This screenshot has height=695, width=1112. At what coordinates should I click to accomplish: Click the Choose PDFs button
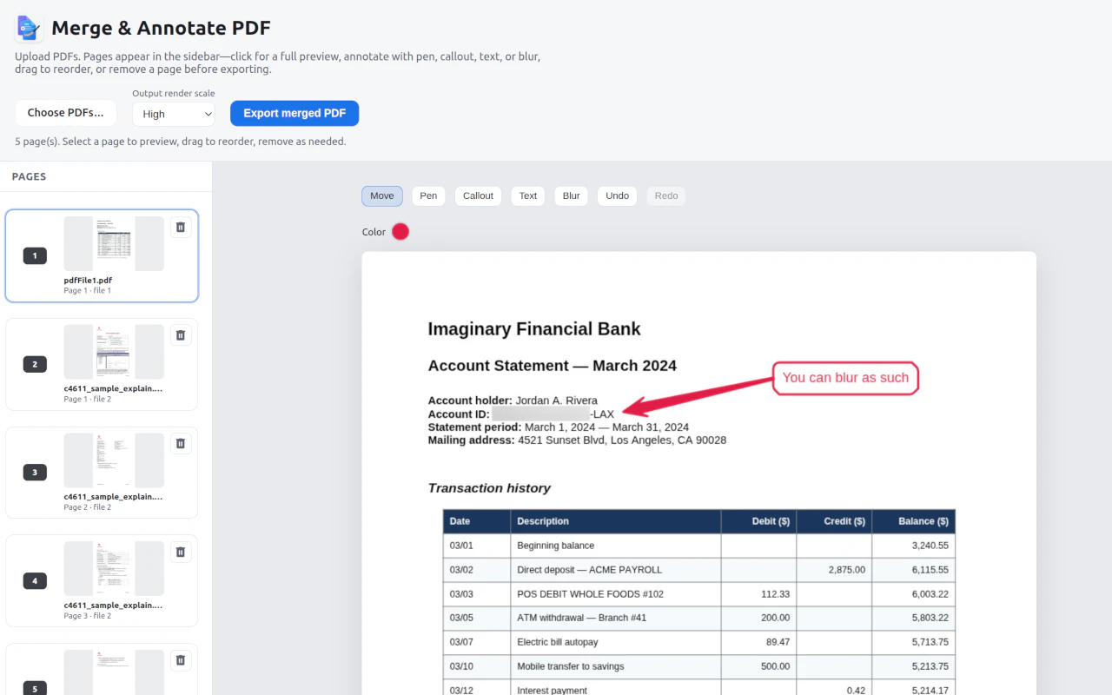[x=65, y=113]
